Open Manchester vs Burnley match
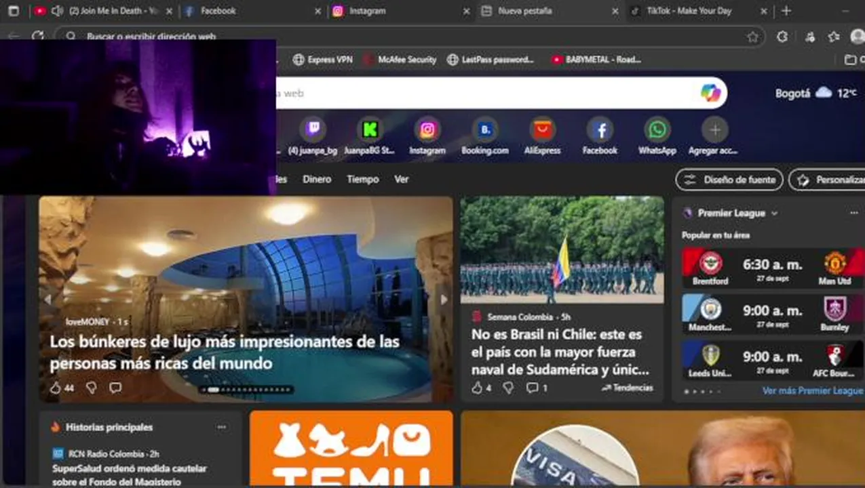Viewport: 865px width, 488px height. pos(773,314)
